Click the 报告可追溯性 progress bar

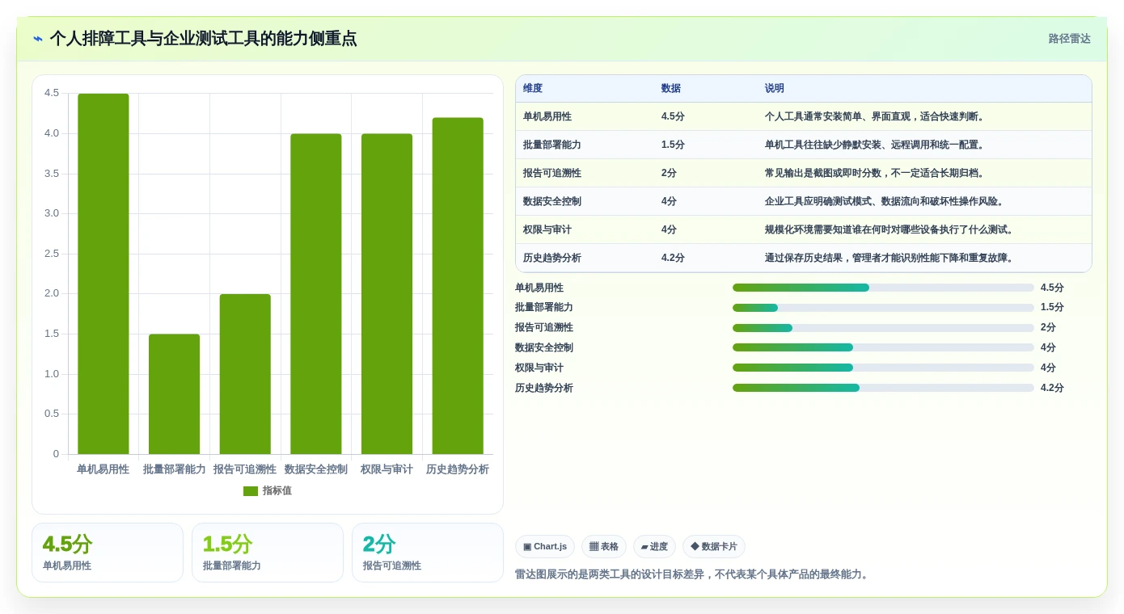tap(883, 328)
